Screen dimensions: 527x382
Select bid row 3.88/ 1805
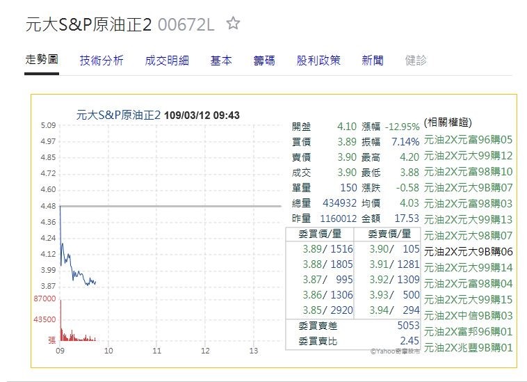[x=327, y=264]
